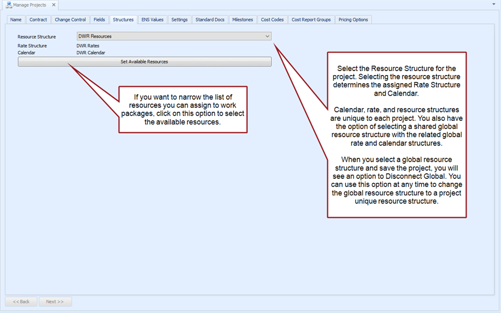Click the Next >> button
The width and height of the screenshot is (501, 313).
(55, 301)
